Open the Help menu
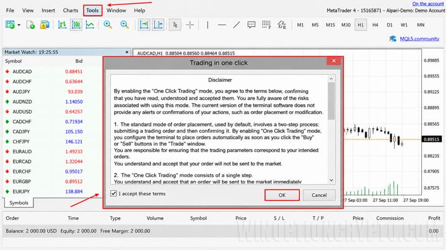Screen dimensions: 446x250 click(139, 10)
